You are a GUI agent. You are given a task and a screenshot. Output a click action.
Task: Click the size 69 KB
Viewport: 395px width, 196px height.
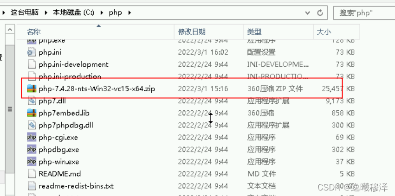pos(345,137)
